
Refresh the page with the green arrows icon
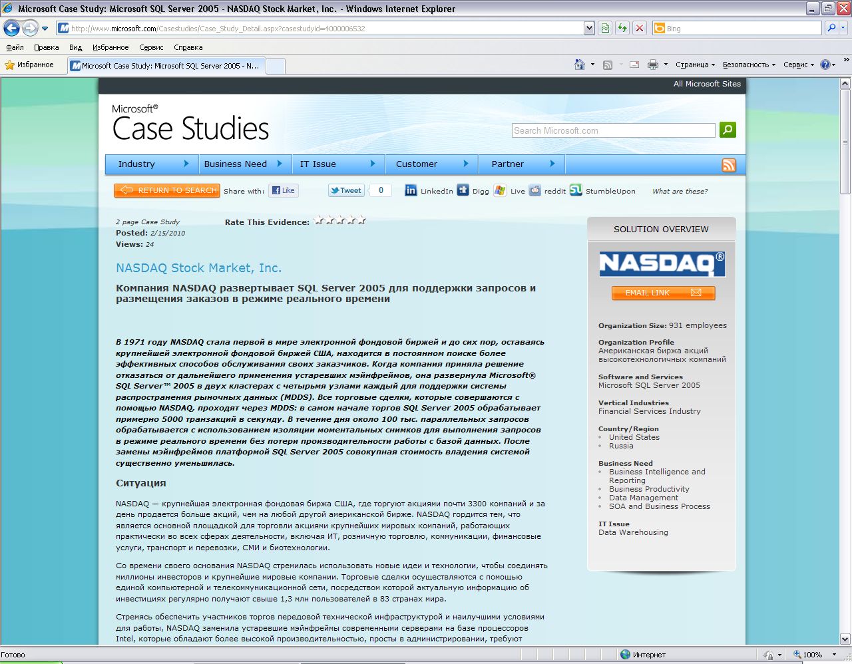(x=622, y=28)
